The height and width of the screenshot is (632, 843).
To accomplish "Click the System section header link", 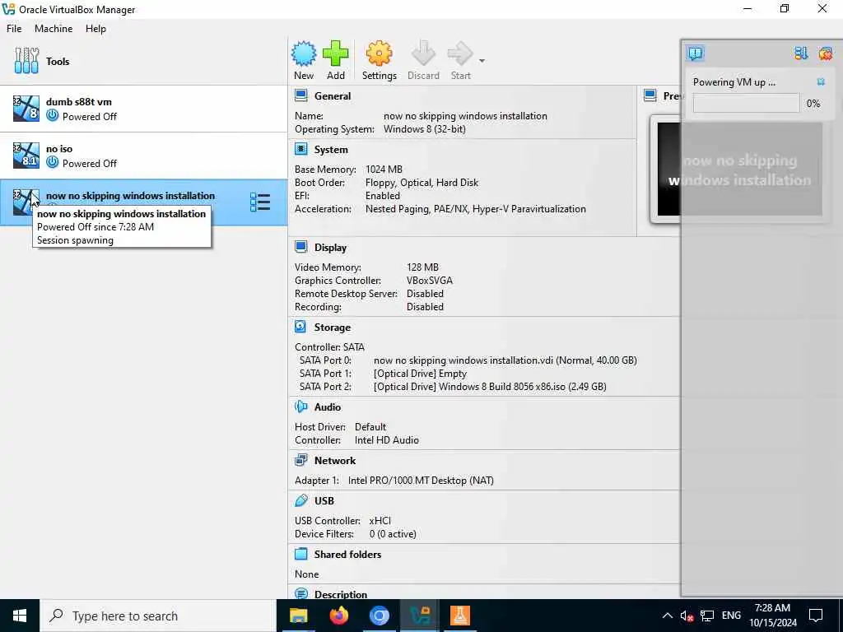I will [331, 150].
